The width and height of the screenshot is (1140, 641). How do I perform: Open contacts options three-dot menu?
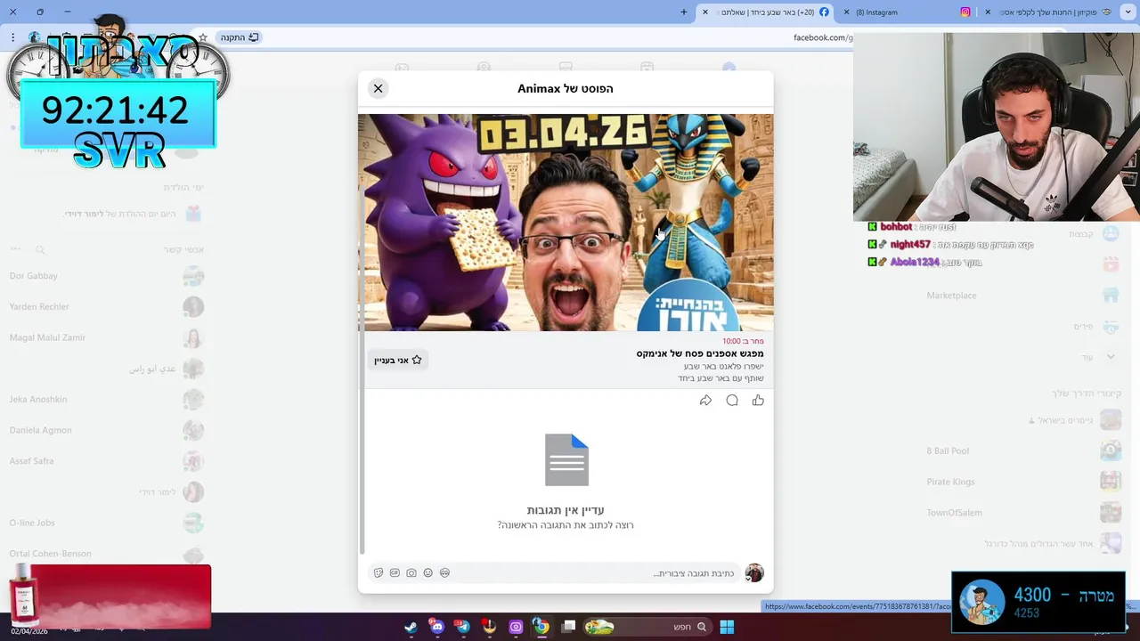point(15,250)
